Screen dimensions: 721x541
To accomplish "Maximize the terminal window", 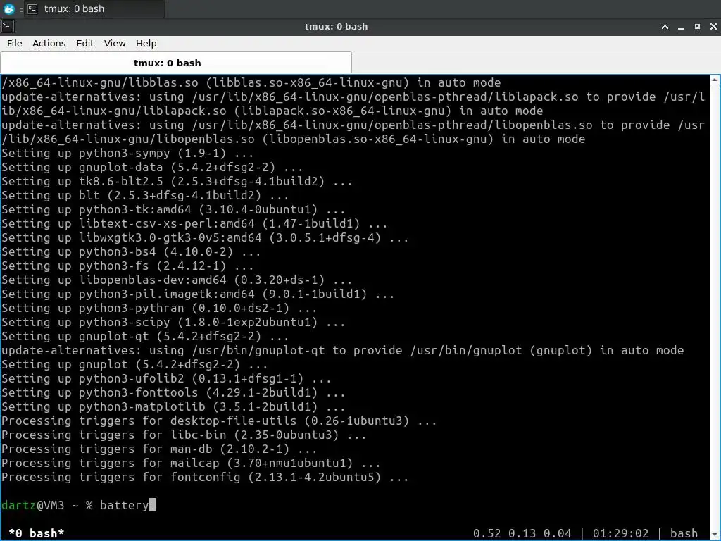I will [697, 27].
